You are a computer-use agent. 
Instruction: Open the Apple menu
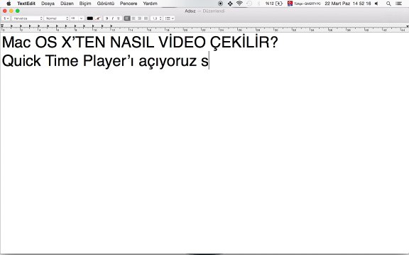click(9, 4)
